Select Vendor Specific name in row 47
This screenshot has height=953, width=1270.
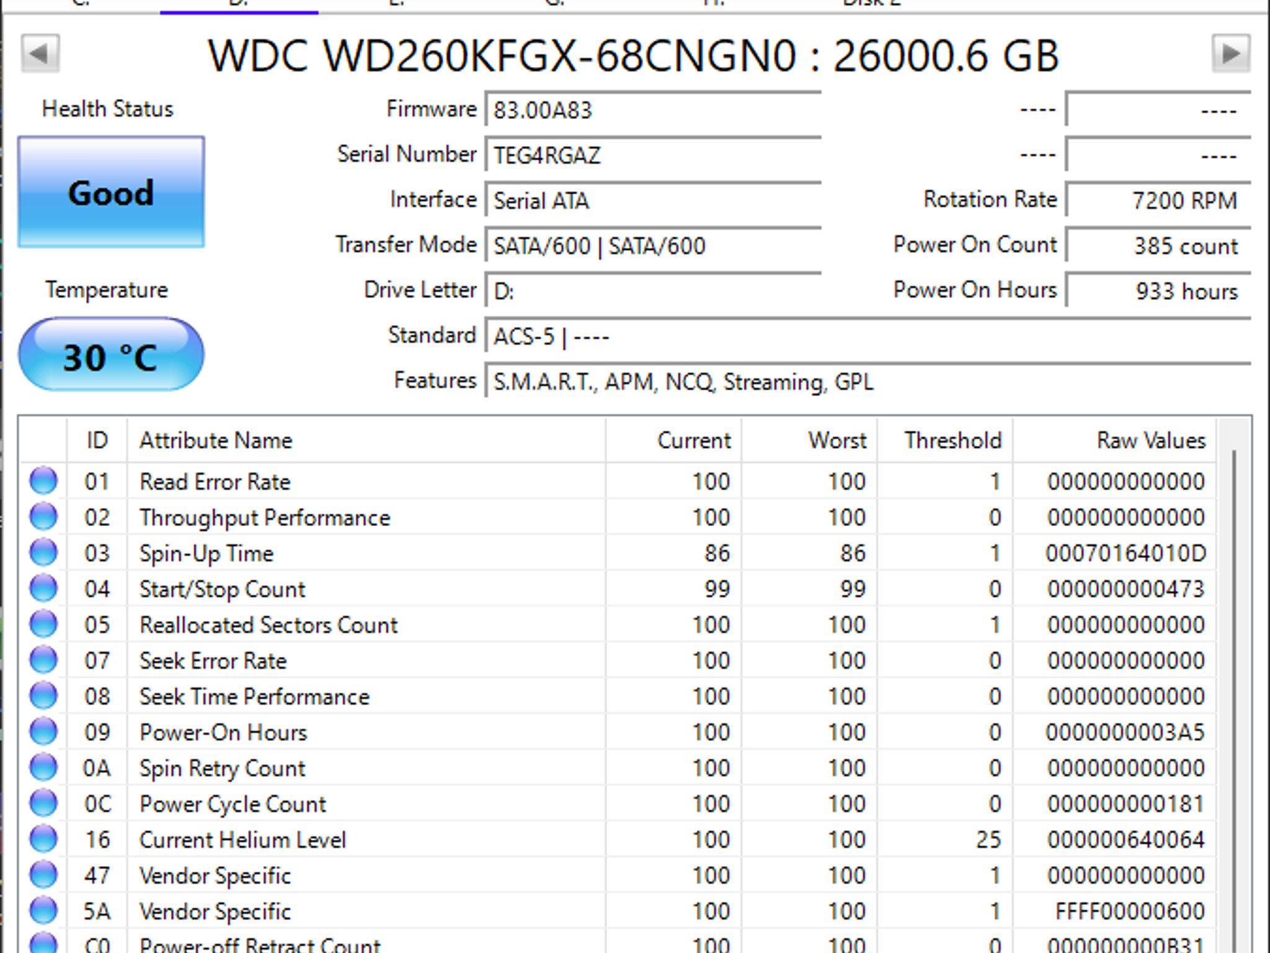click(215, 876)
